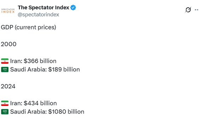The image size is (199, 134).
Task: Click the words Saudi Arabia in 2024 row
Action: click(x=29, y=111)
